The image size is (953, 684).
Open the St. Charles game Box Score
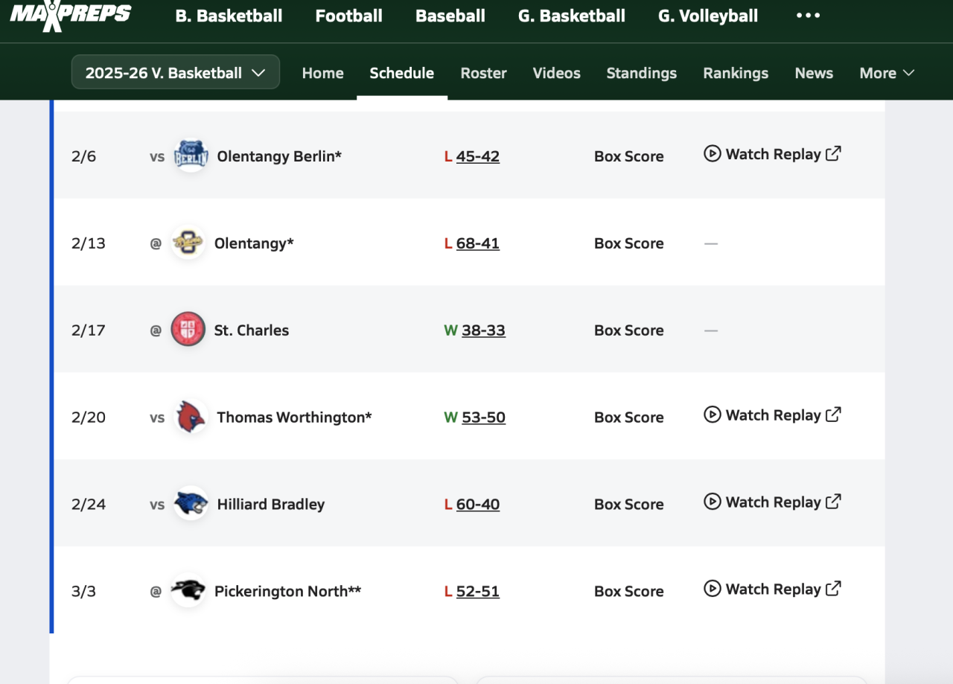(628, 330)
